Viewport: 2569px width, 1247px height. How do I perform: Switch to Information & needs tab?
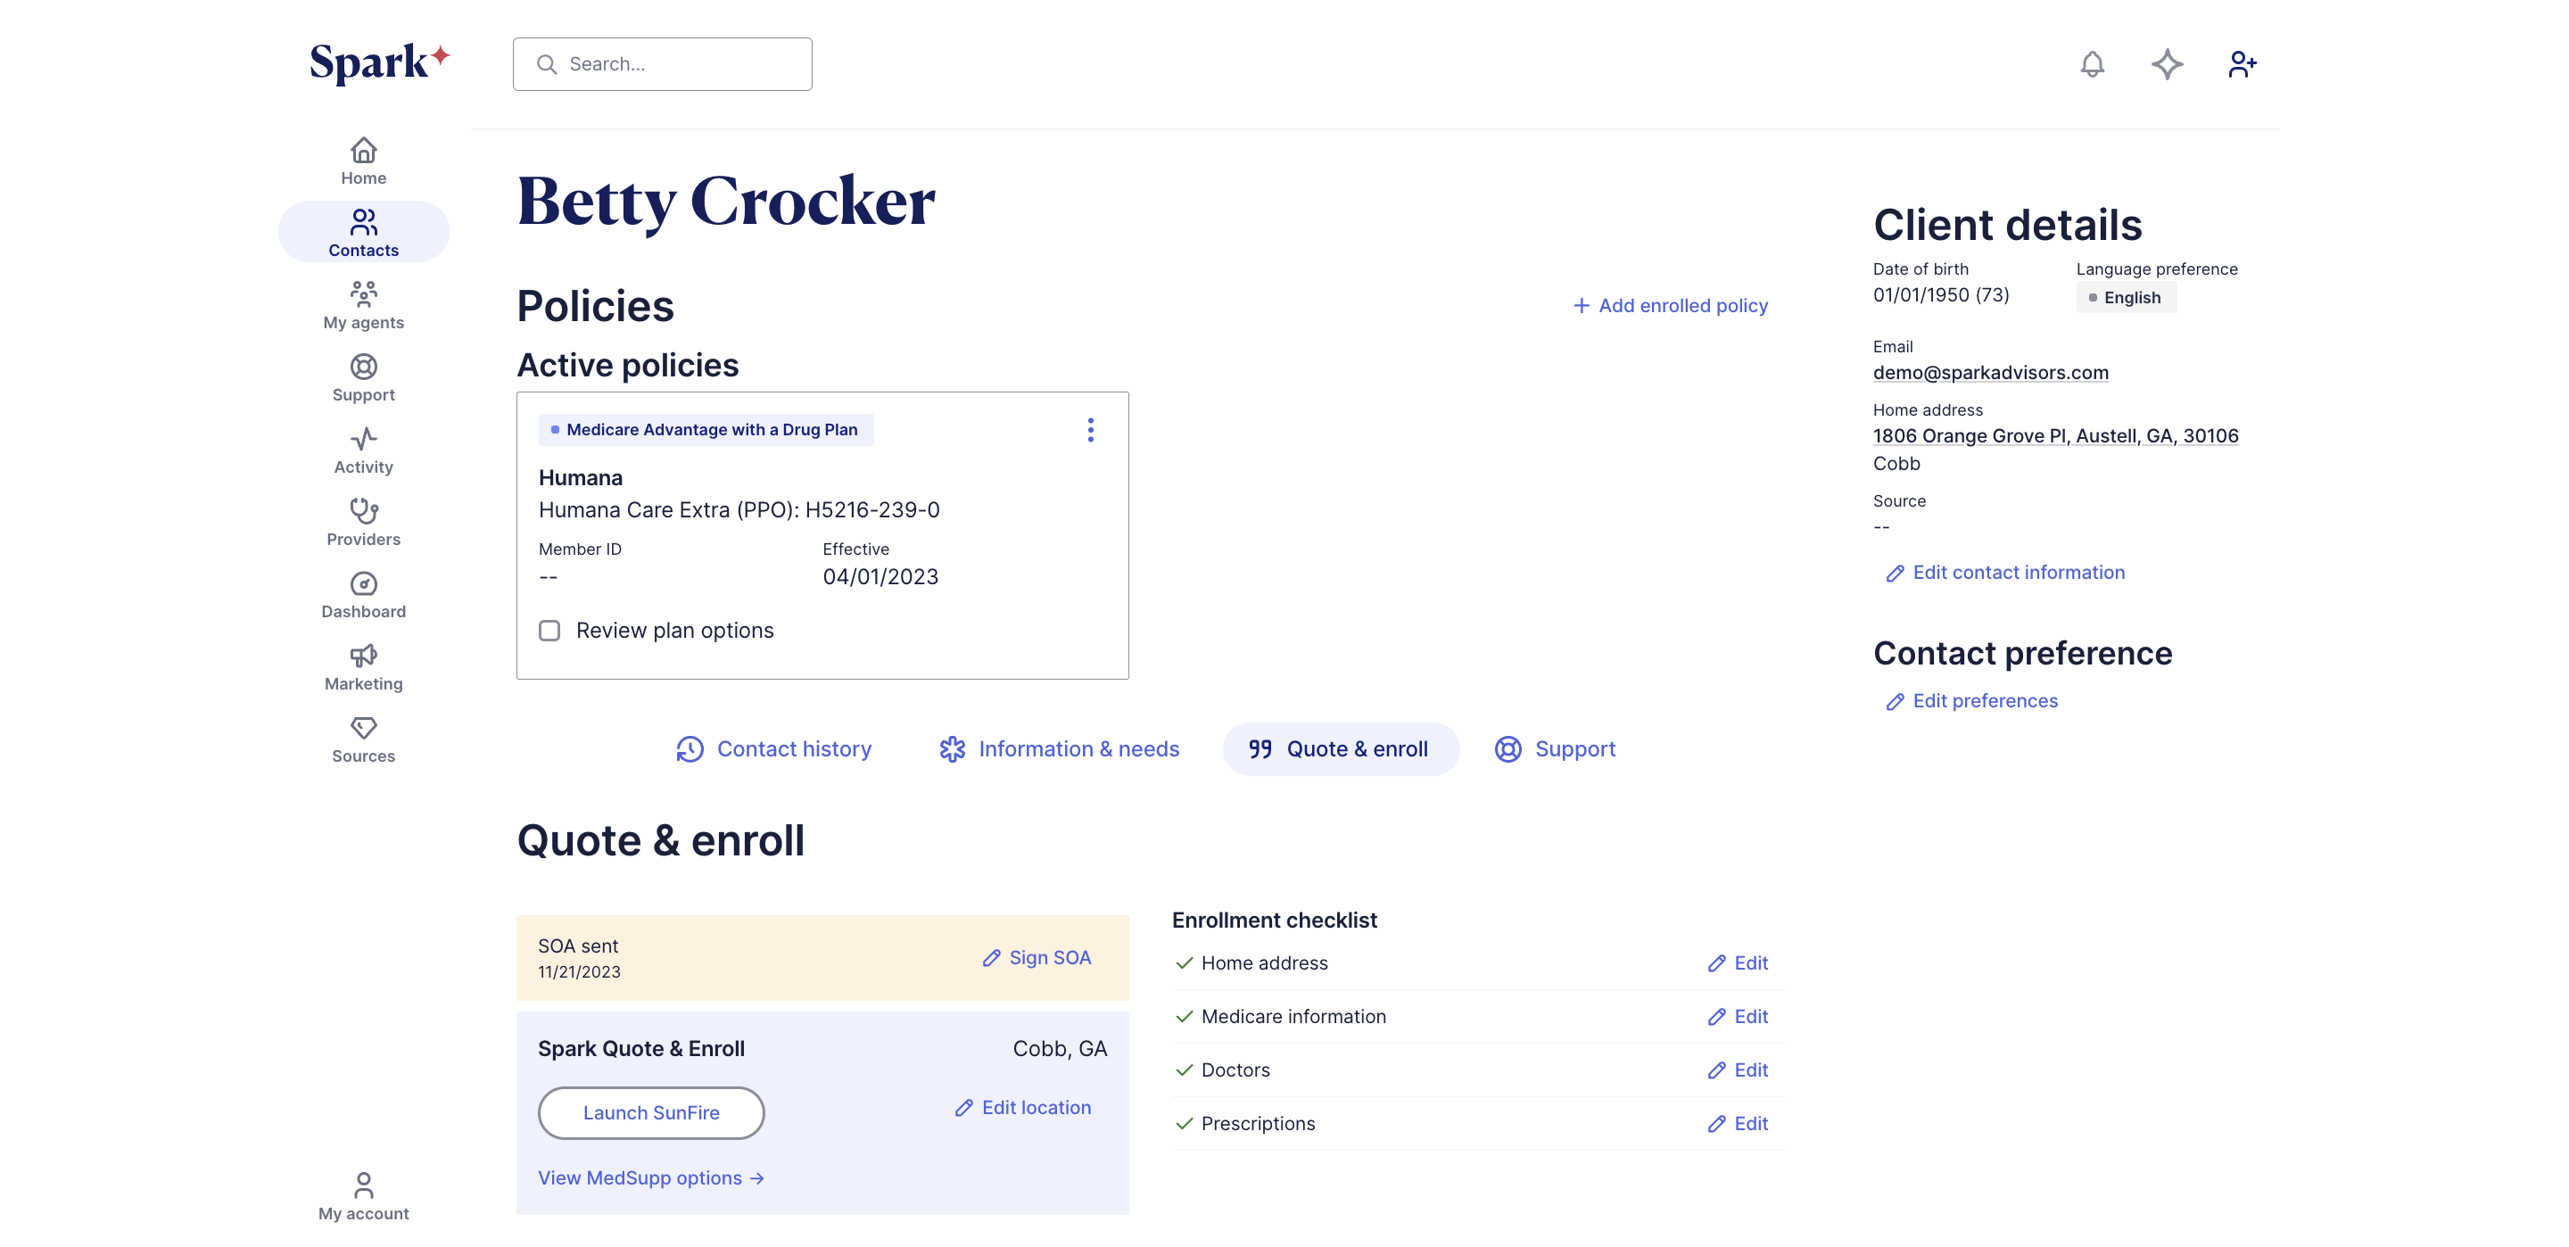coord(1059,749)
